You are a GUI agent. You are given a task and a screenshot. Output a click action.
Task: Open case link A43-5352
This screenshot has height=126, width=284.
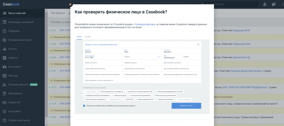[65, 117]
